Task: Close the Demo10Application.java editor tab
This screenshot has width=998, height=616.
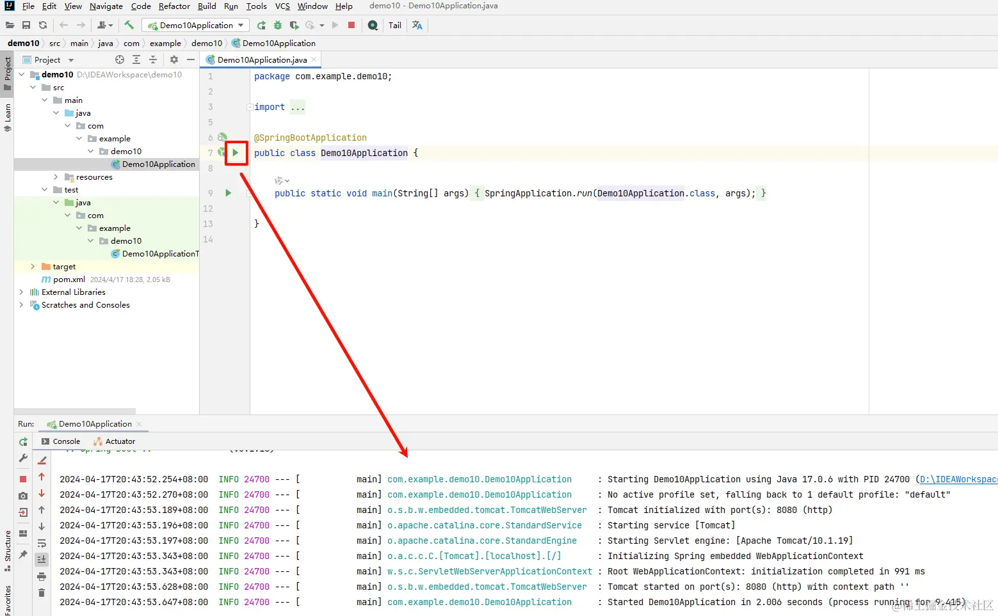Action: (314, 59)
